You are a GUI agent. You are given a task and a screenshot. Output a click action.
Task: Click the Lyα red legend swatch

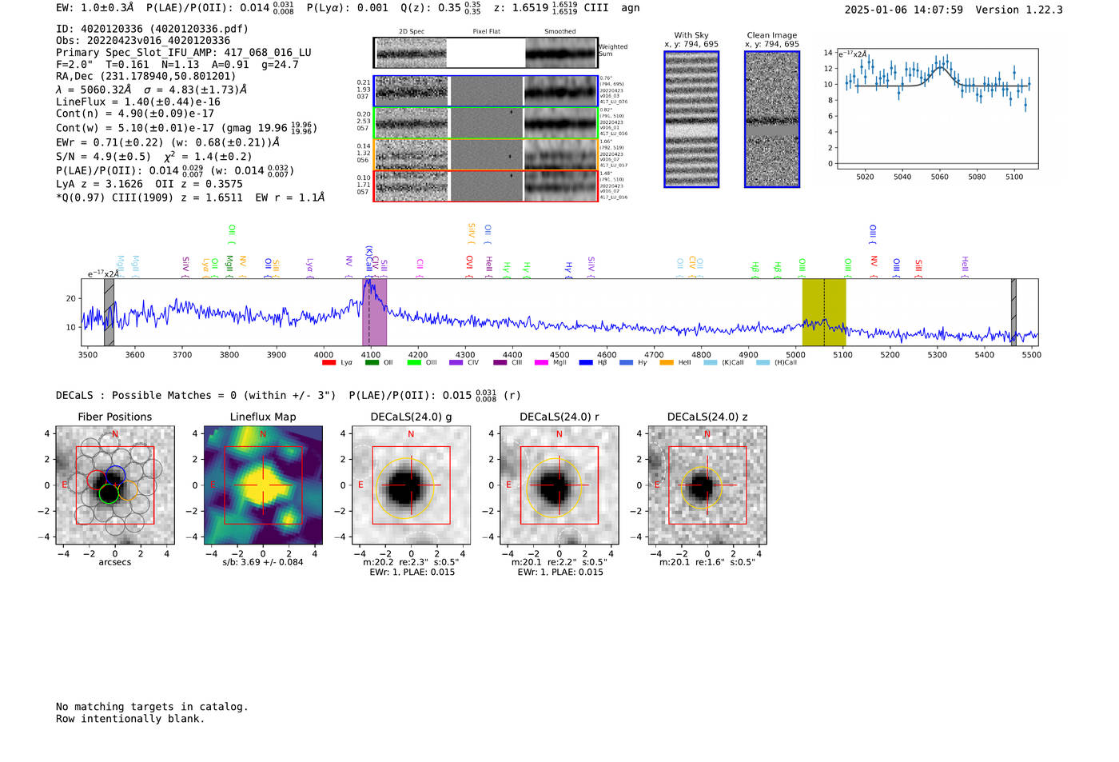pyautogui.click(x=328, y=363)
